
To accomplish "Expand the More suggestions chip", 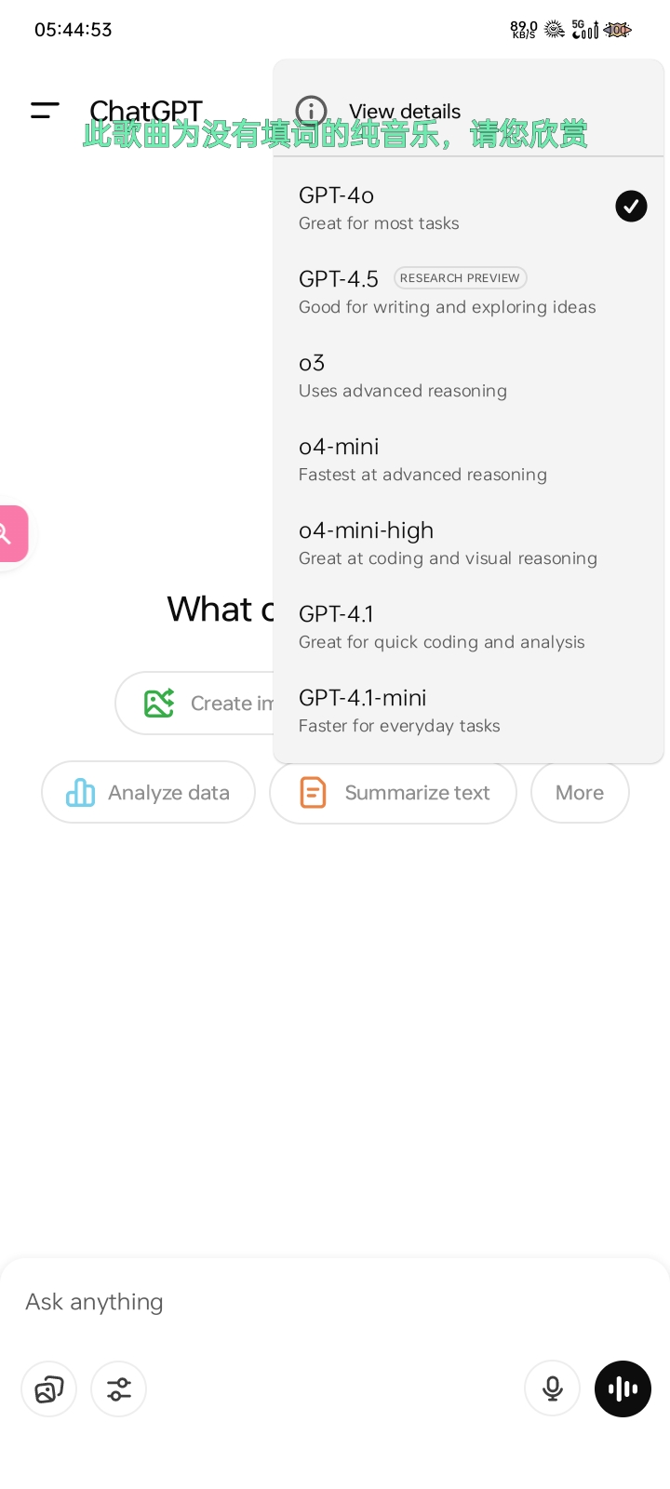I will tap(580, 793).
